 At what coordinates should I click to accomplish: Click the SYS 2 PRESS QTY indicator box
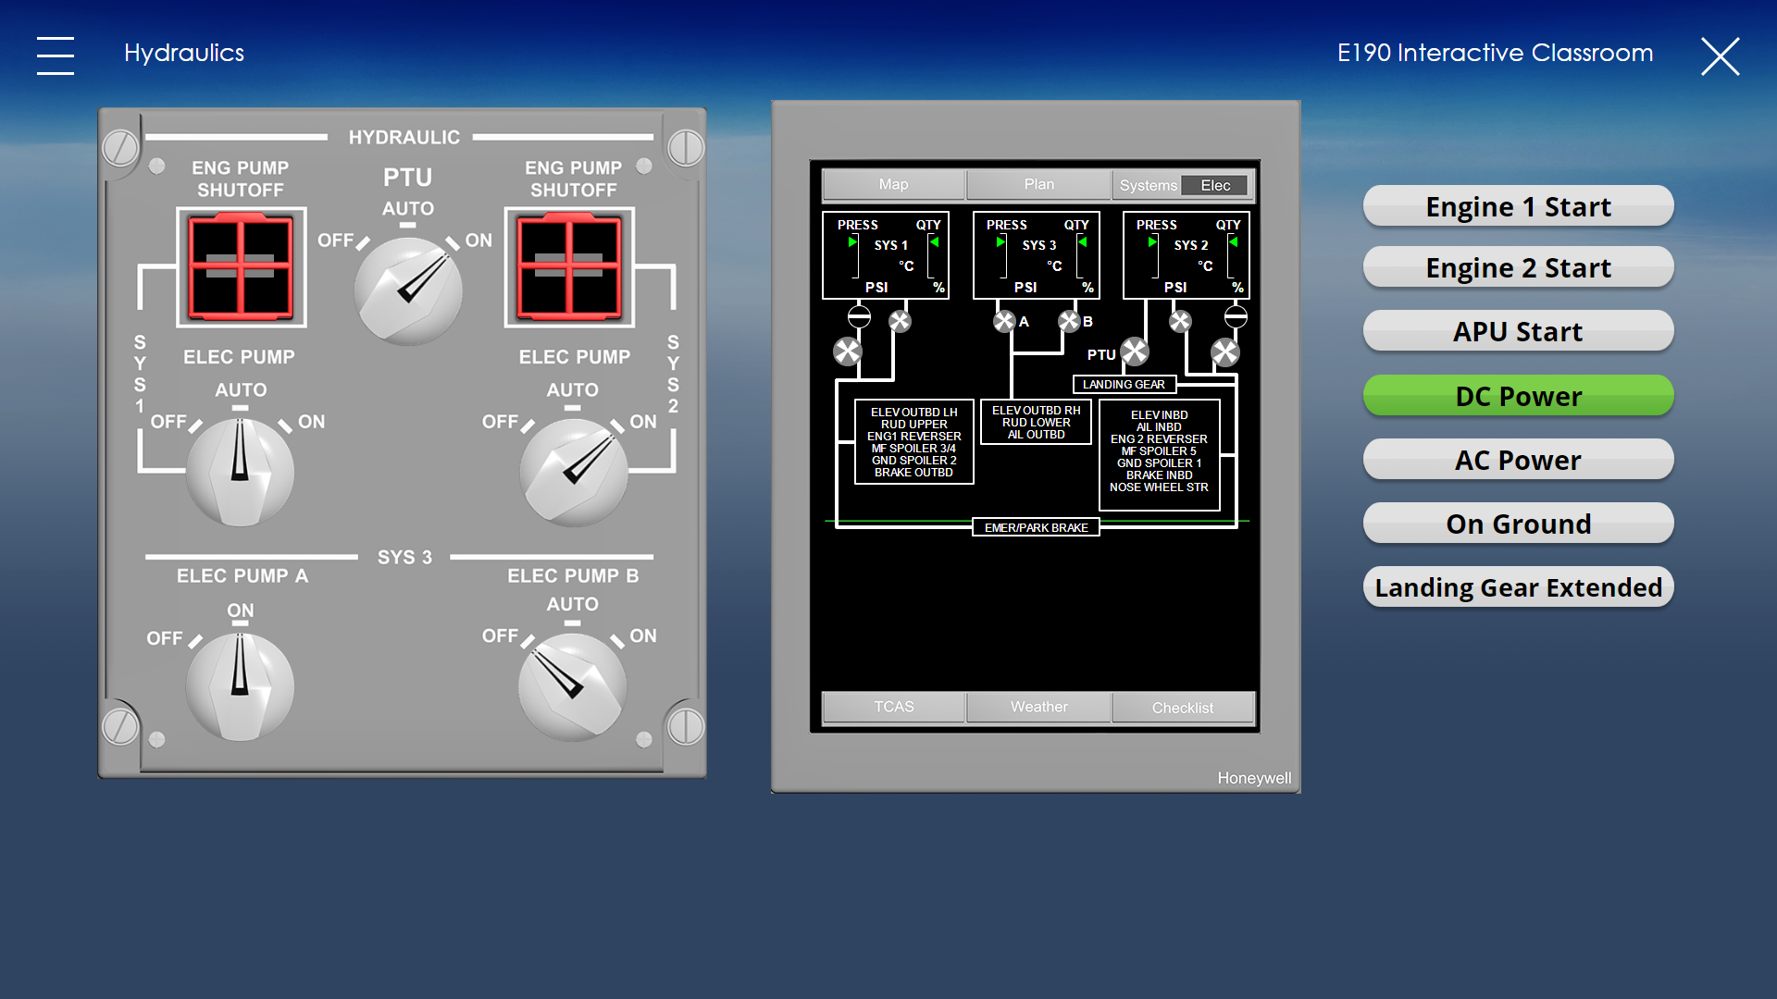(1186, 255)
